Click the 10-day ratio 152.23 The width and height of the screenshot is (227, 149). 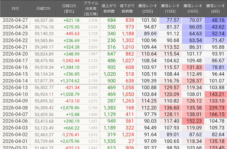(194, 121)
